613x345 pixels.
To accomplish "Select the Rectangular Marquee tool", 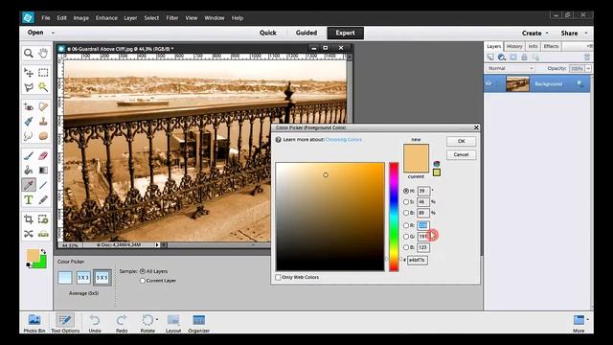I will pos(43,73).
